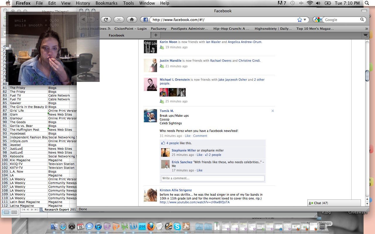Reload the page in Firefox

(x=106, y=20)
